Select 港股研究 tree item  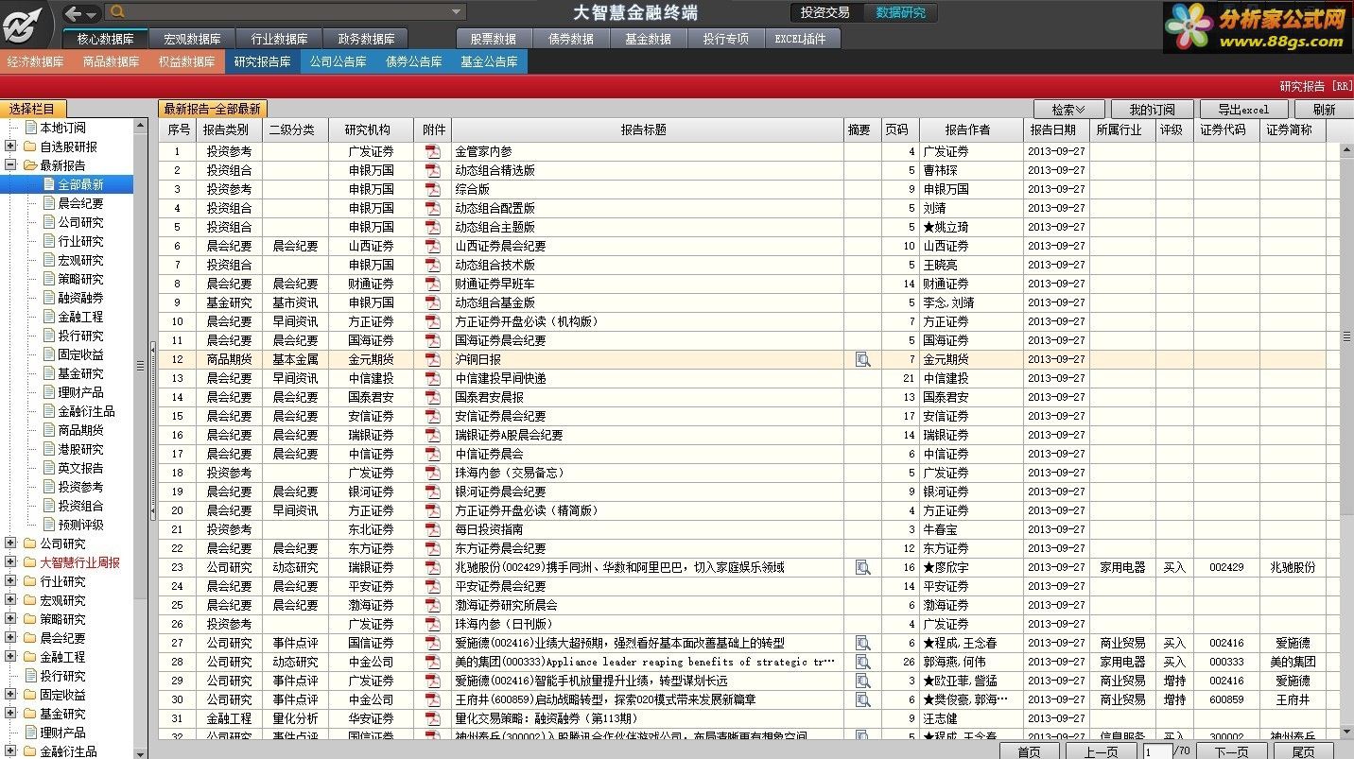pyautogui.click(x=80, y=449)
